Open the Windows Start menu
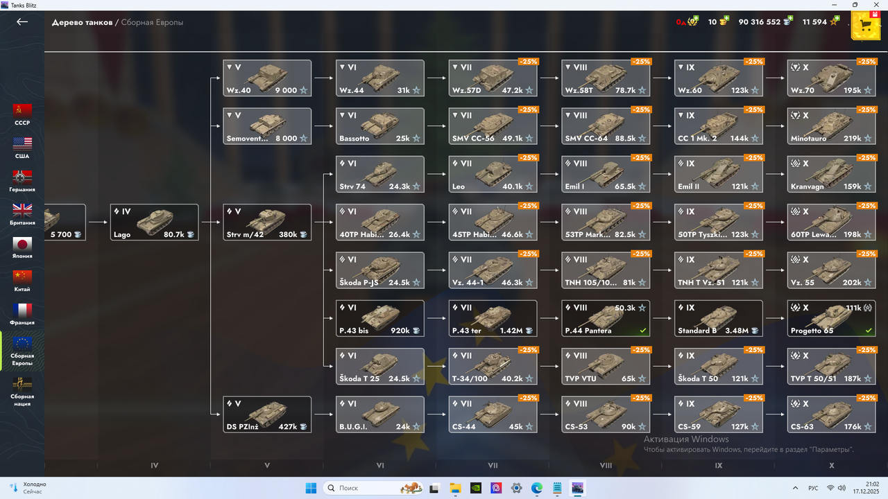888x499 pixels. pos(311,488)
